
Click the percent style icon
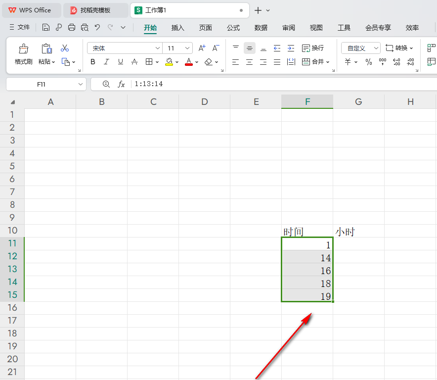click(368, 62)
